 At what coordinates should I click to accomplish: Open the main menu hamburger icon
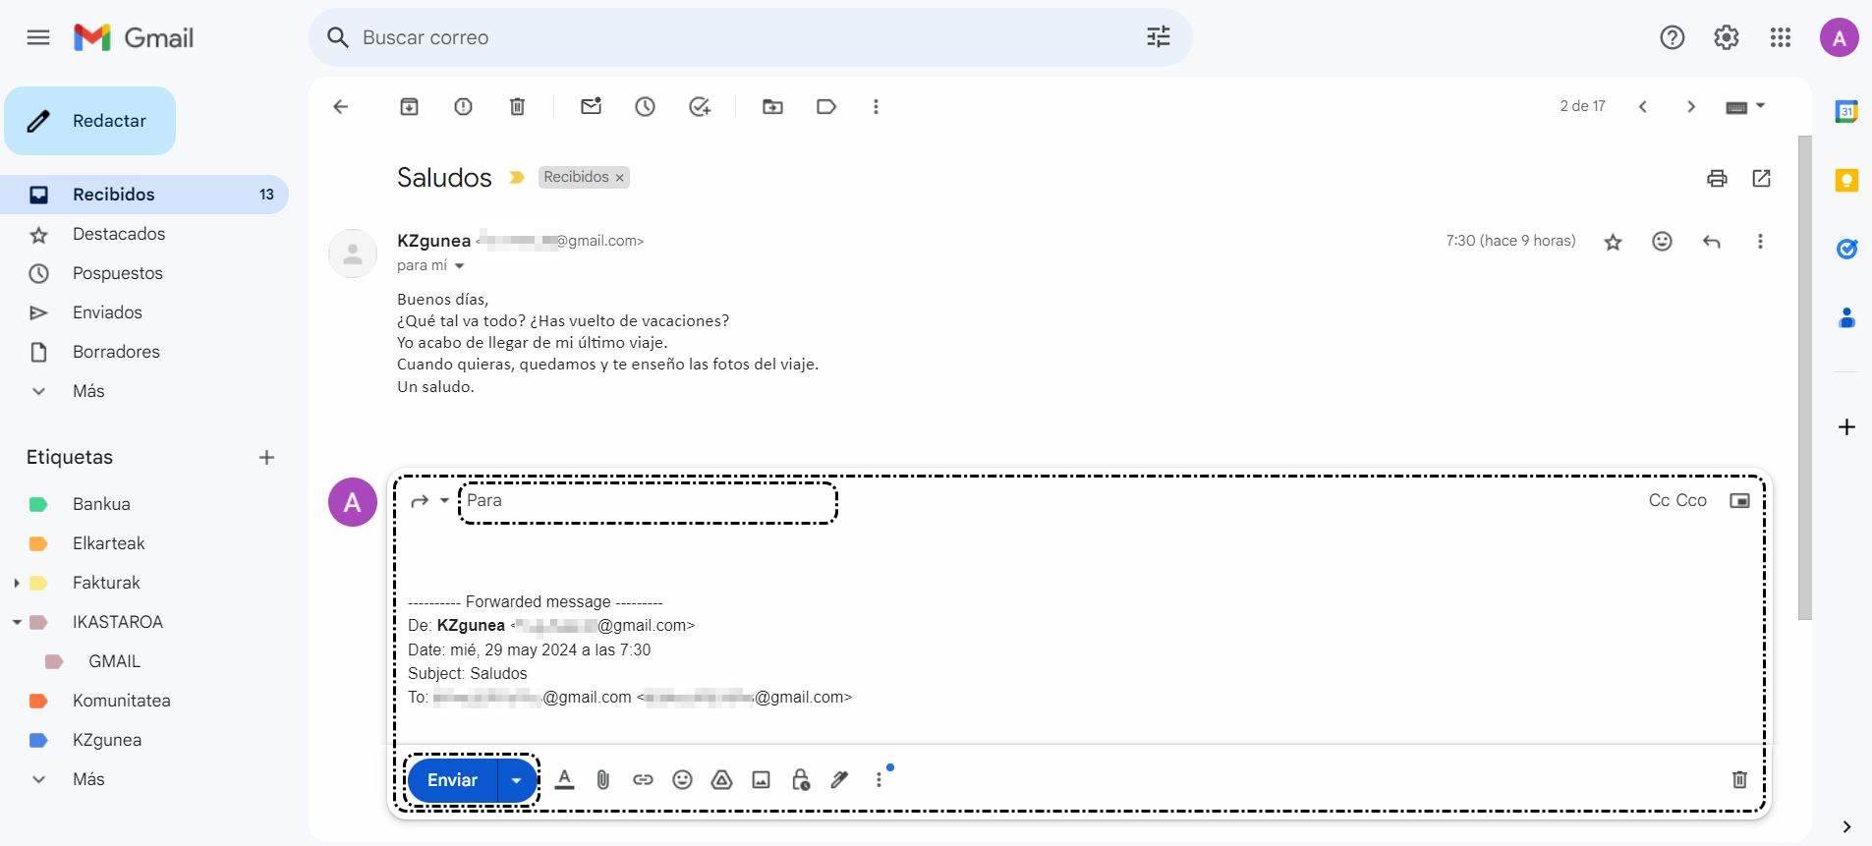[38, 37]
